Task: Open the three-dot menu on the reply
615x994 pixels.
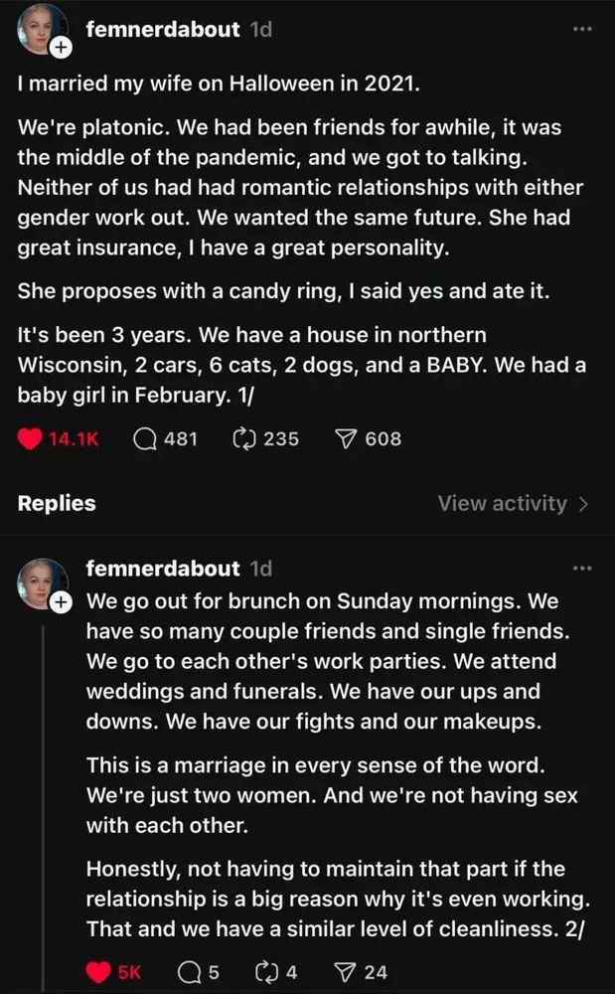Action: [x=582, y=565]
